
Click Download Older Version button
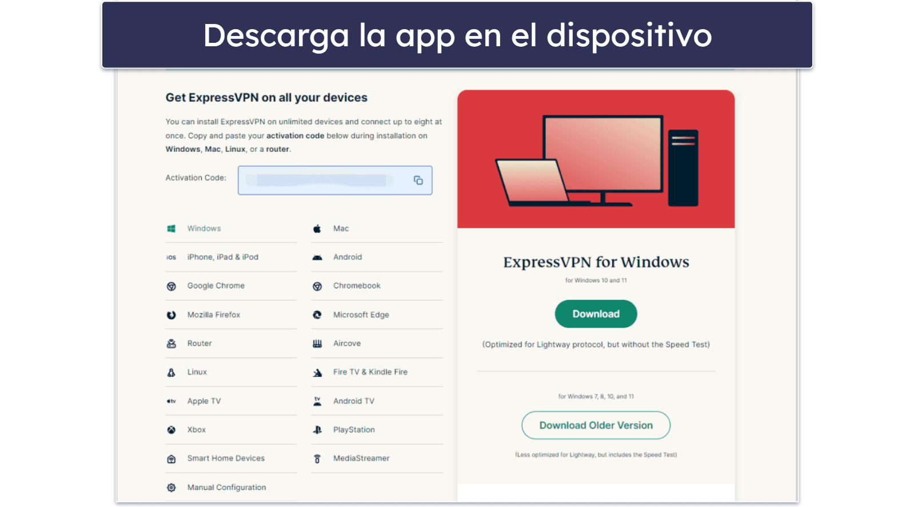(596, 425)
